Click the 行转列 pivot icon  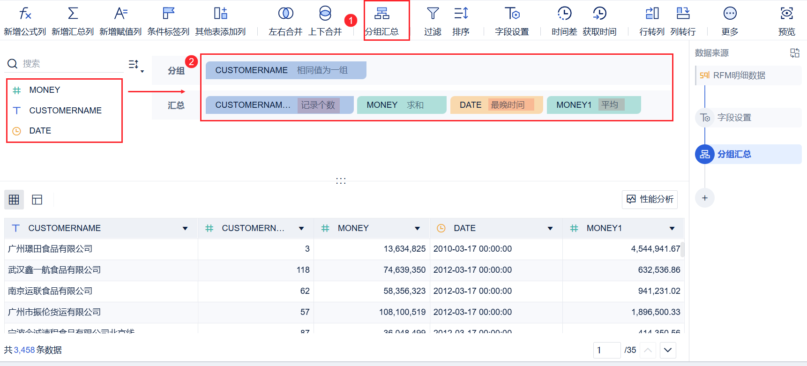(652, 14)
